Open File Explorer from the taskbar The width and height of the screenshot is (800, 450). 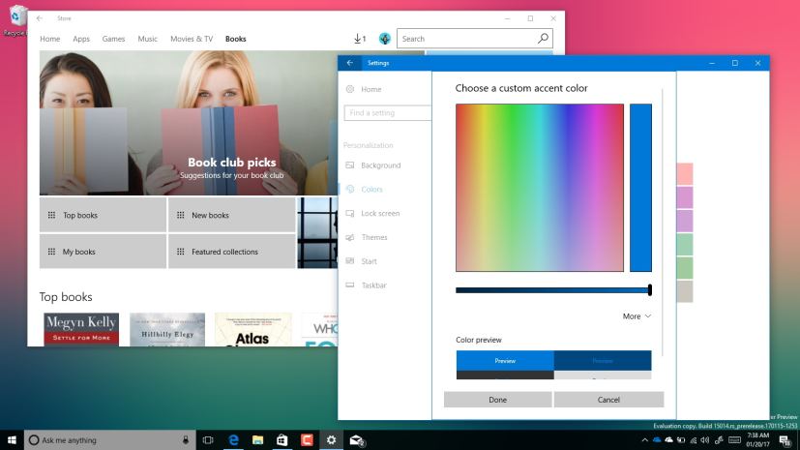257,439
